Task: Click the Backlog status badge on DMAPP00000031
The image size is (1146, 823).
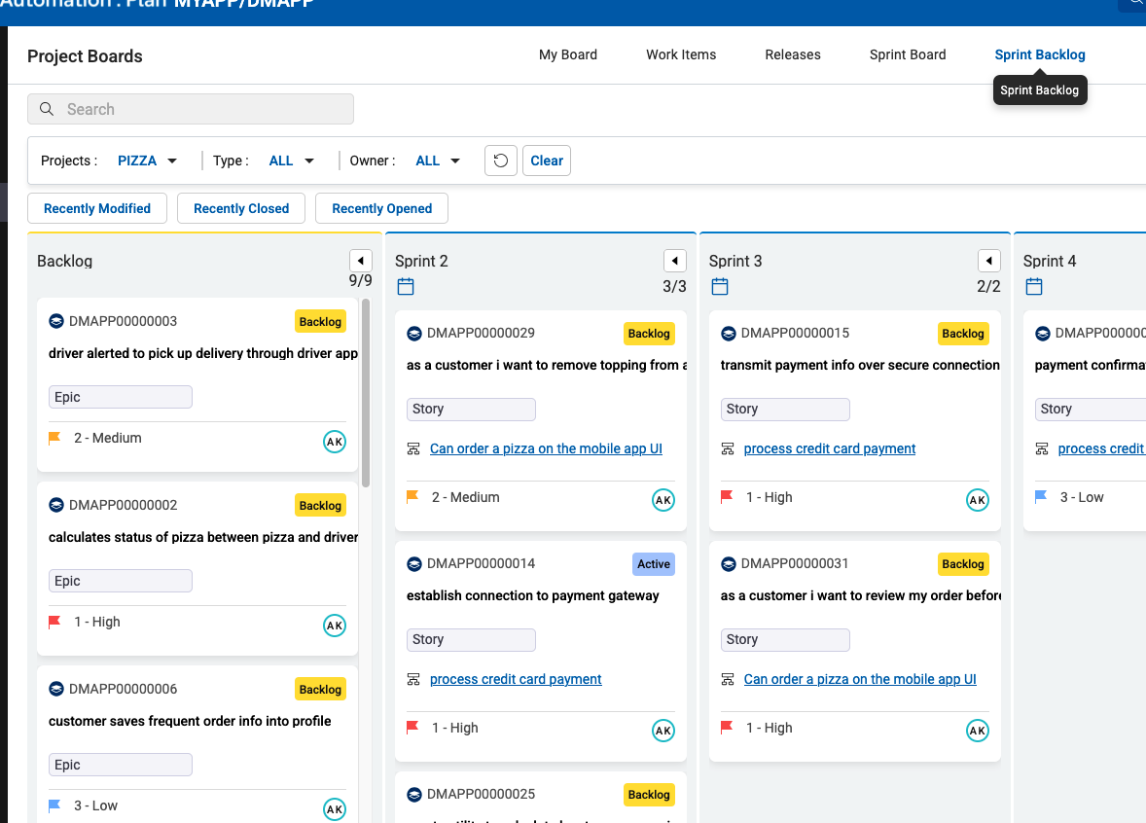Action: pyautogui.click(x=963, y=564)
